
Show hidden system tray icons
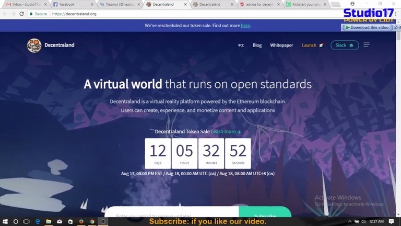click(x=350, y=221)
